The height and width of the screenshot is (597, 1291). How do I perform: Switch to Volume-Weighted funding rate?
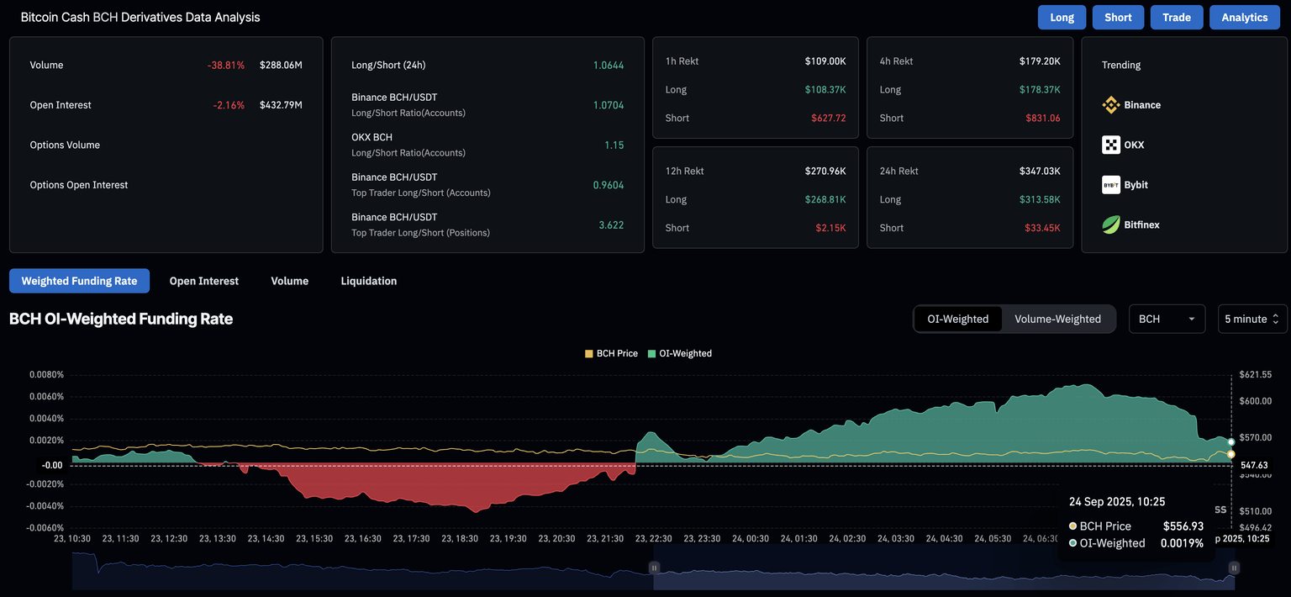pos(1057,319)
